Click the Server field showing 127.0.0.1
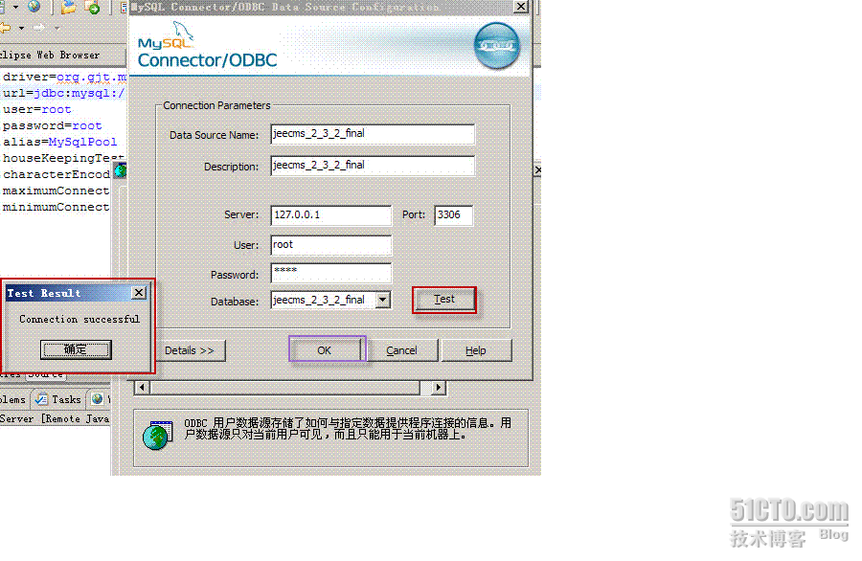Image resolution: width=862 pixels, height=561 pixels. [x=331, y=215]
